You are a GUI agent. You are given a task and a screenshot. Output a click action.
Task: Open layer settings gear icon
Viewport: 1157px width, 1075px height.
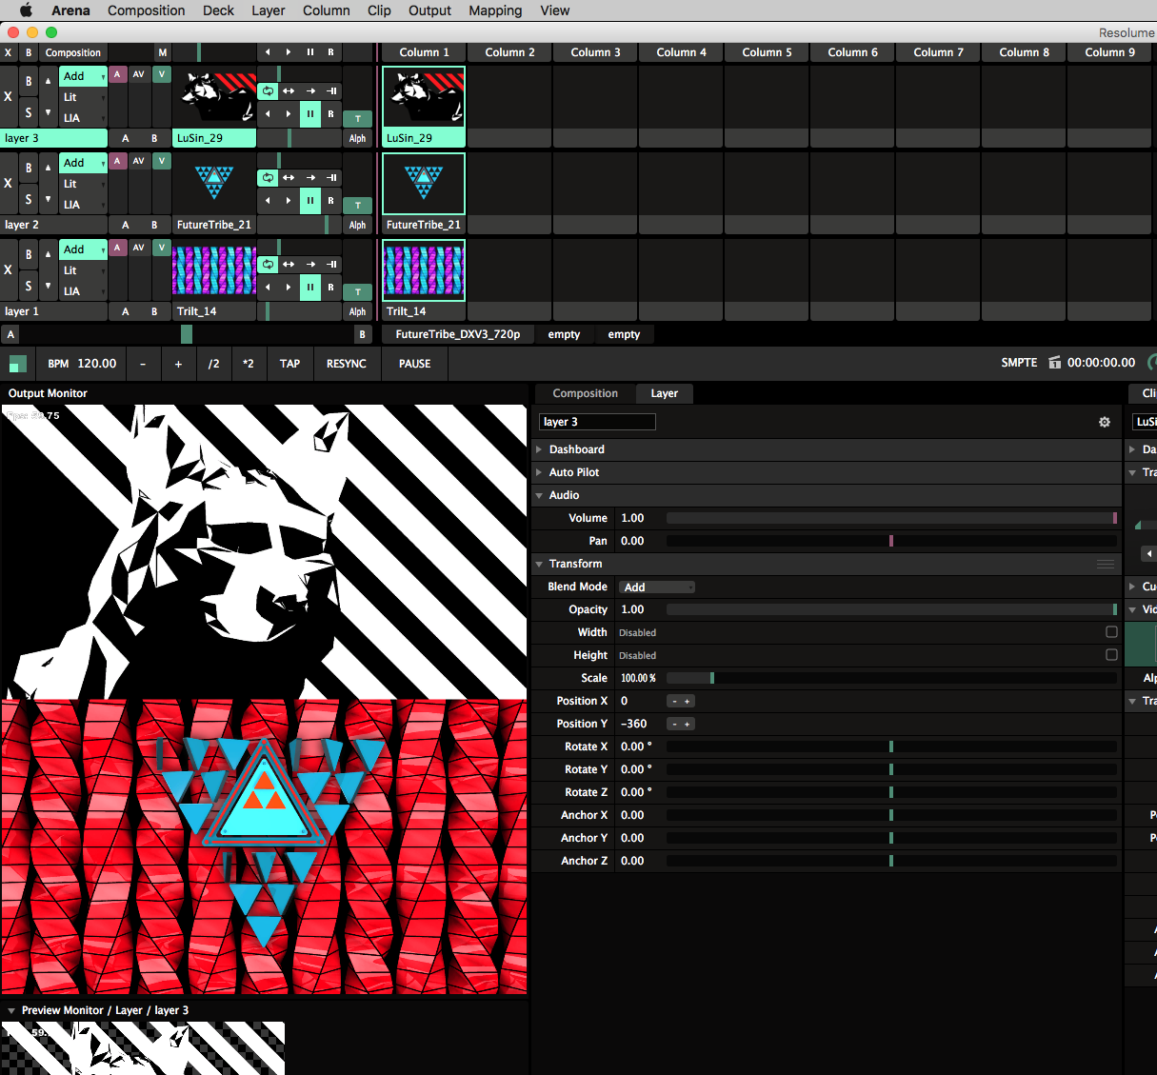[x=1105, y=422]
